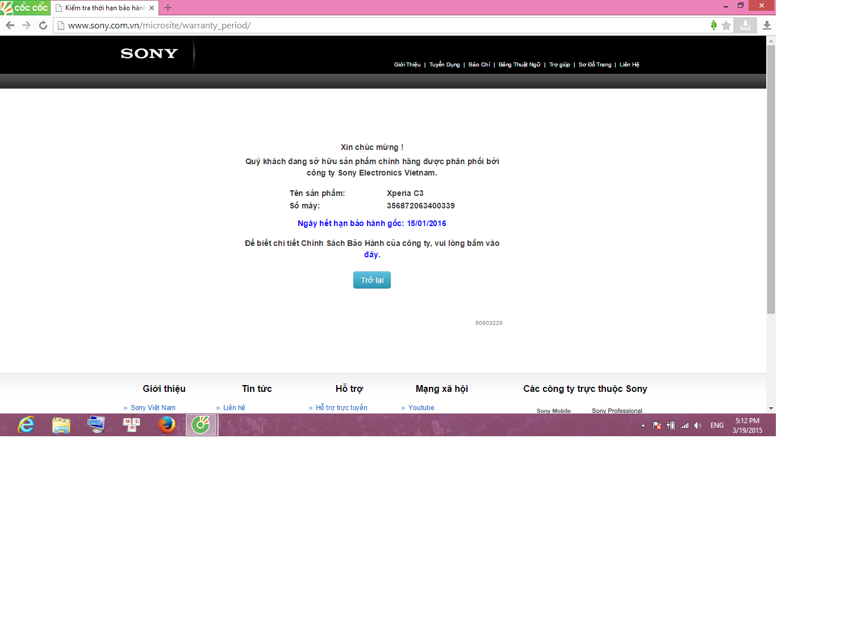852x639 pixels.
Task: Open Trợ giúp menu item
Action: (x=559, y=65)
